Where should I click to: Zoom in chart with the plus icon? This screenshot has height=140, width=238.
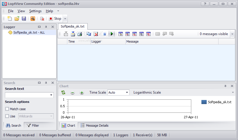[82, 92]
